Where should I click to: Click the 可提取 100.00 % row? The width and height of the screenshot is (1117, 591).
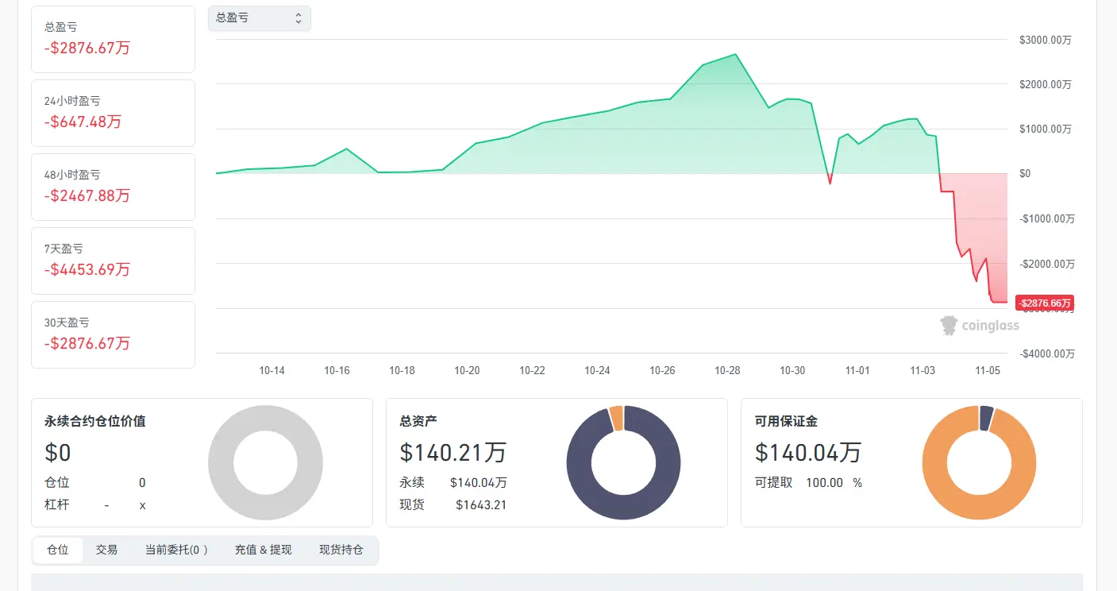pos(808,482)
